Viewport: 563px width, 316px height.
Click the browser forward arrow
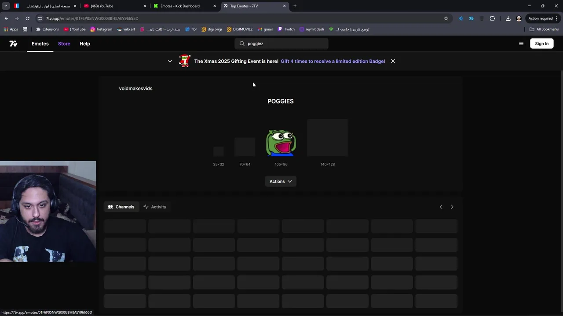(x=17, y=18)
